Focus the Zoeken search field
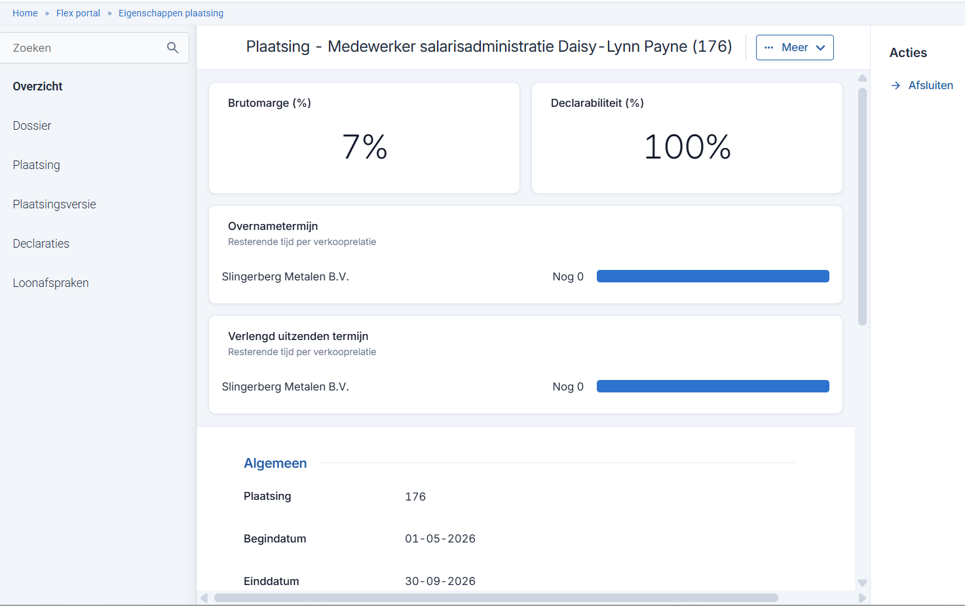 click(85, 48)
